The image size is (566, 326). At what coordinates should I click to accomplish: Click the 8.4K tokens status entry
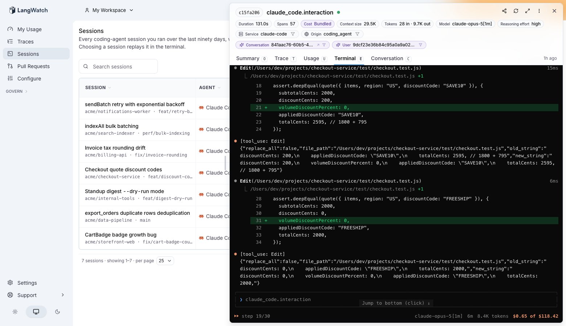[x=493, y=316]
